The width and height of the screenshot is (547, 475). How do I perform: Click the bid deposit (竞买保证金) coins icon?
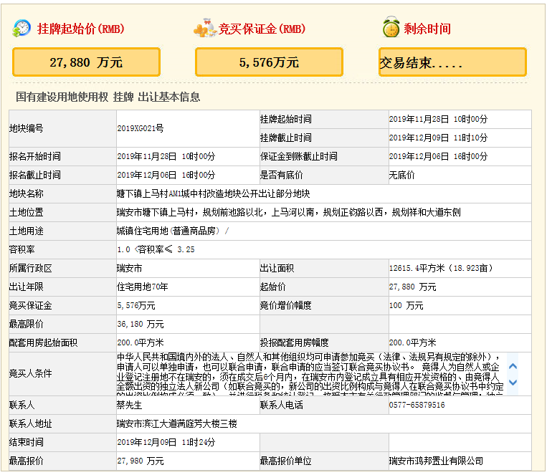point(204,29)
